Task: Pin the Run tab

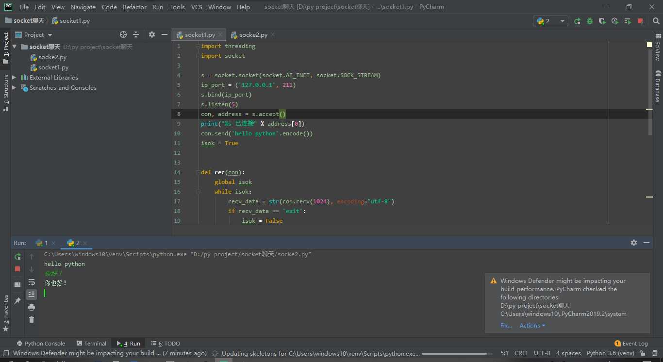Action: click(17, 301)
